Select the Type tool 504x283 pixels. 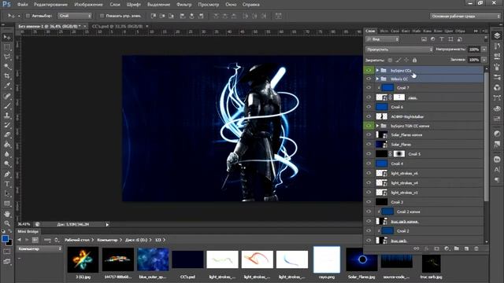tap(7, 184)
